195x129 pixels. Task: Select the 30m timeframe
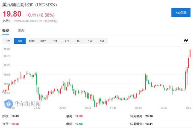click(x=43, y=41)
